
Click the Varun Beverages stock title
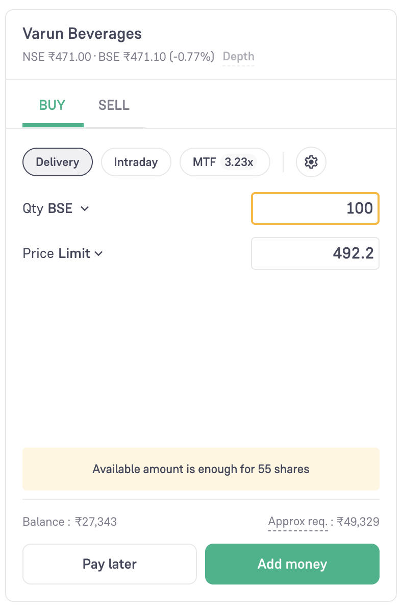click(82, 34)
